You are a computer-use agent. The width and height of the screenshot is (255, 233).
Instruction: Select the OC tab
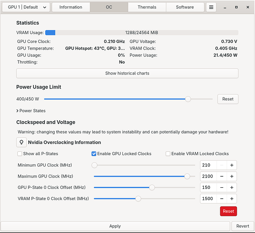coord(109,7)
